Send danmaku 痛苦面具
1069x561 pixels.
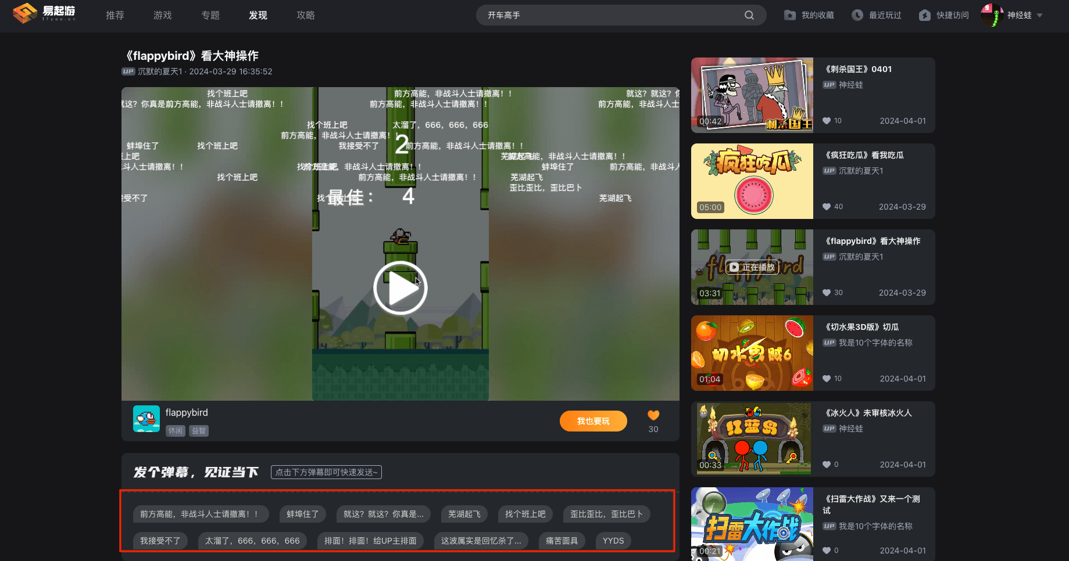tap(562, 541)
